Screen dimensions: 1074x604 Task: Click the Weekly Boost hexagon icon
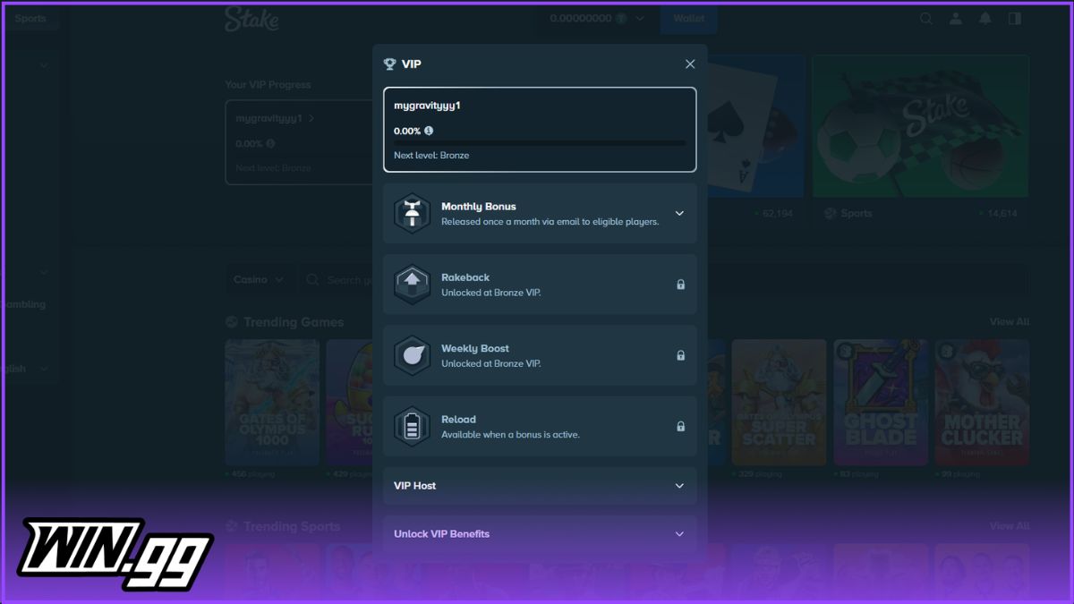(x=412, y=355)
